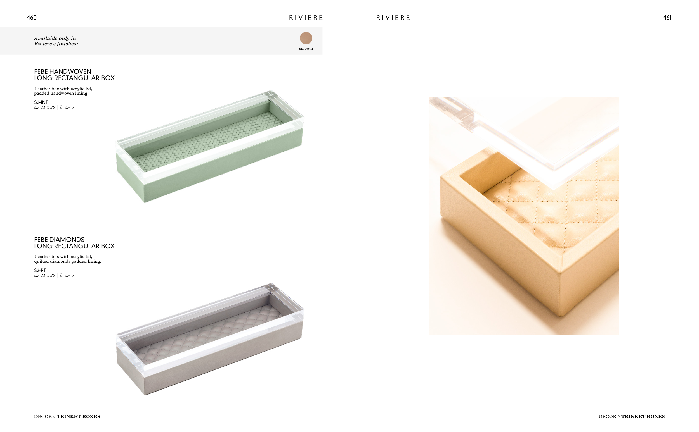
Task: Click page number 461
Action: pos(667,17)
